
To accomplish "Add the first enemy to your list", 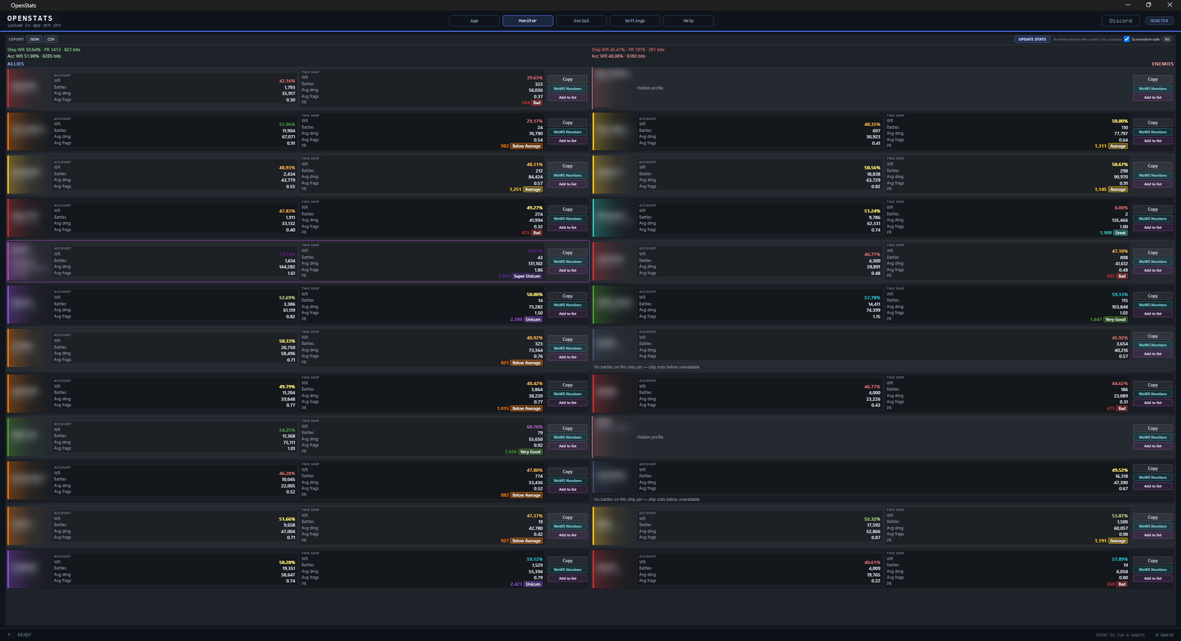I will pyautogui.click(x=1152, y=97).
